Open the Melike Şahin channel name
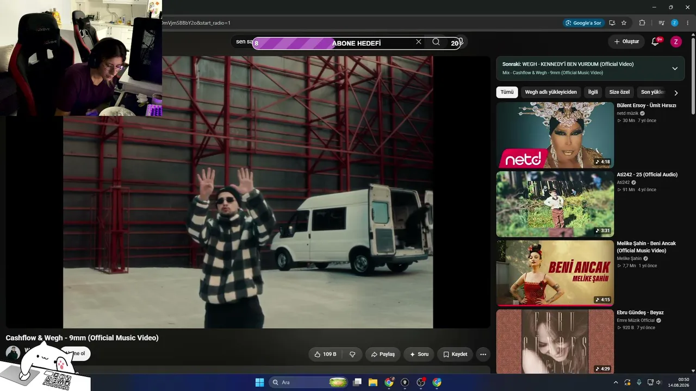 pyautogui.click(x=629, y=258)
